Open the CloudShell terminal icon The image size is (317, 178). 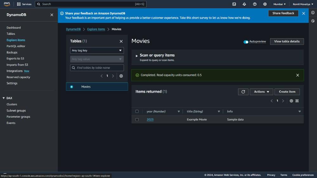pyautogui.click(x=234, y=4)
